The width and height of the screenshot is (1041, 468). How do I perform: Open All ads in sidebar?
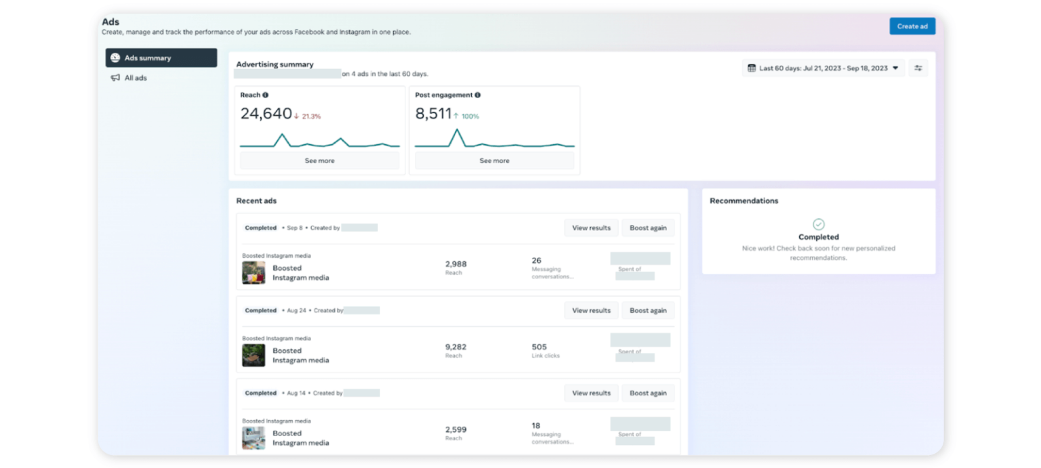coord(136,78)
